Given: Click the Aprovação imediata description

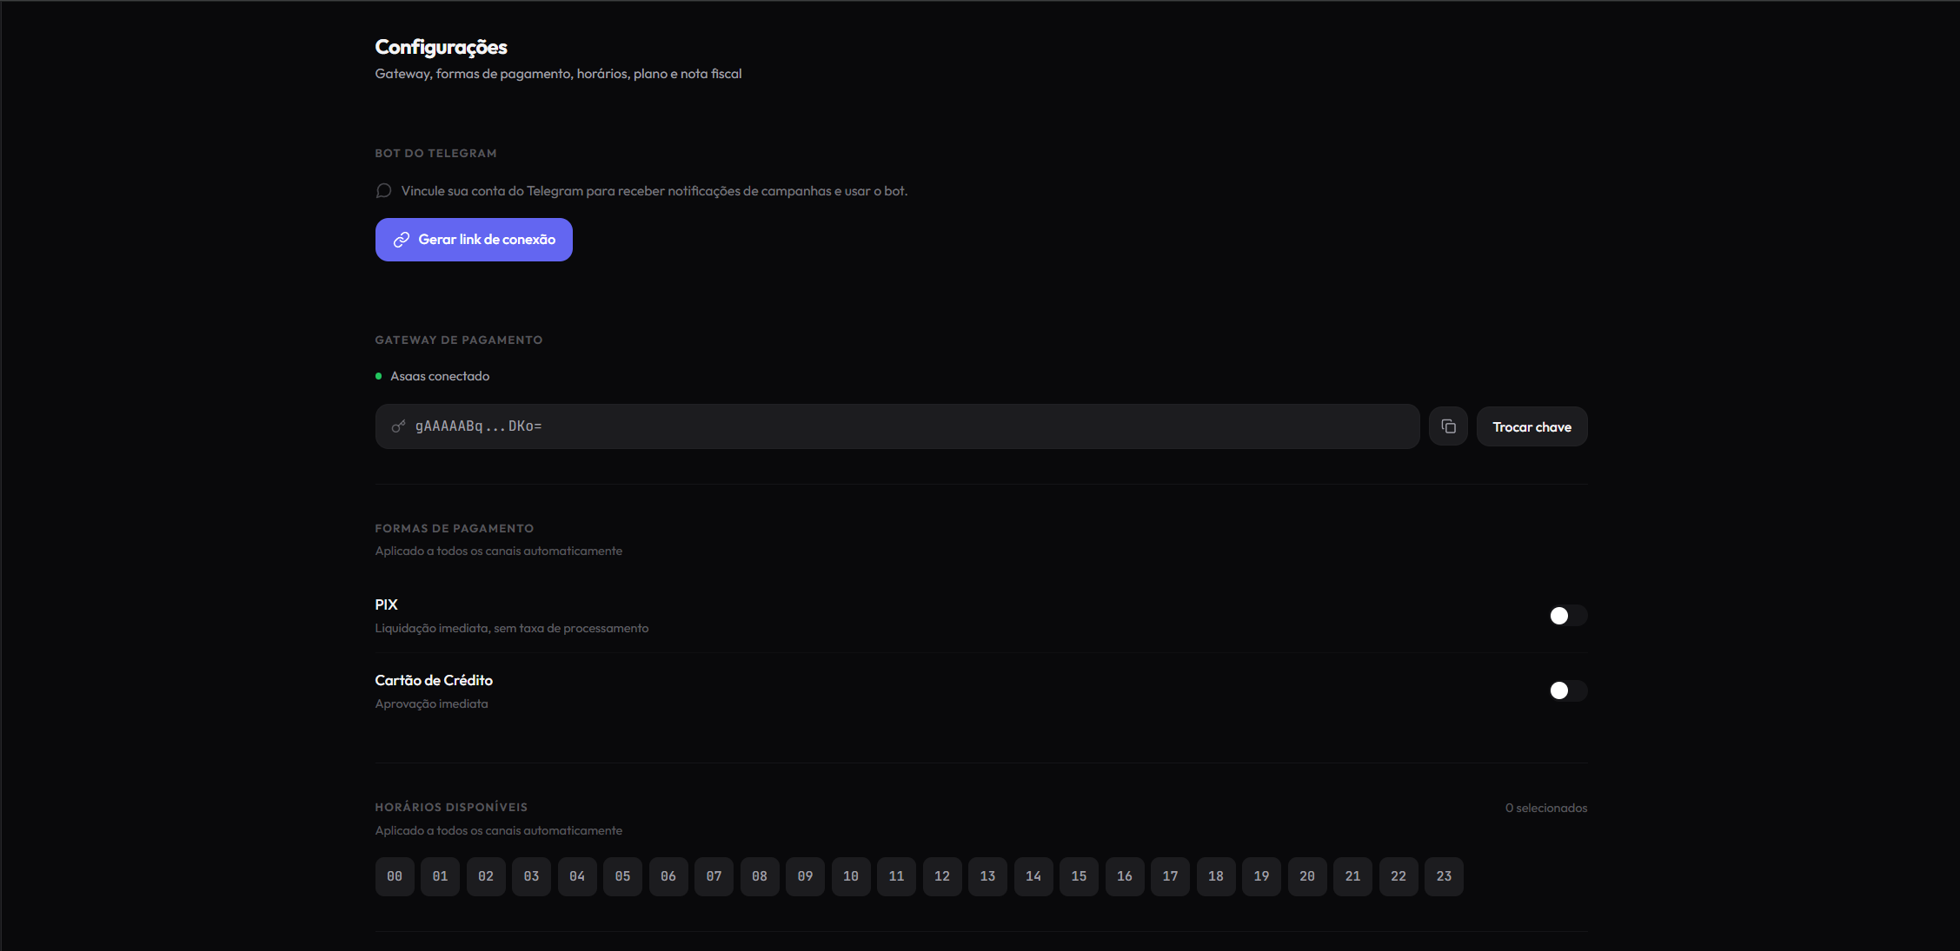Looking at the screenshot, I should tap(432, 703).
